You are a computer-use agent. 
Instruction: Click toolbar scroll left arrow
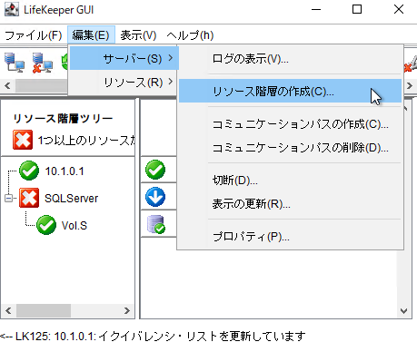coord(7,86)
